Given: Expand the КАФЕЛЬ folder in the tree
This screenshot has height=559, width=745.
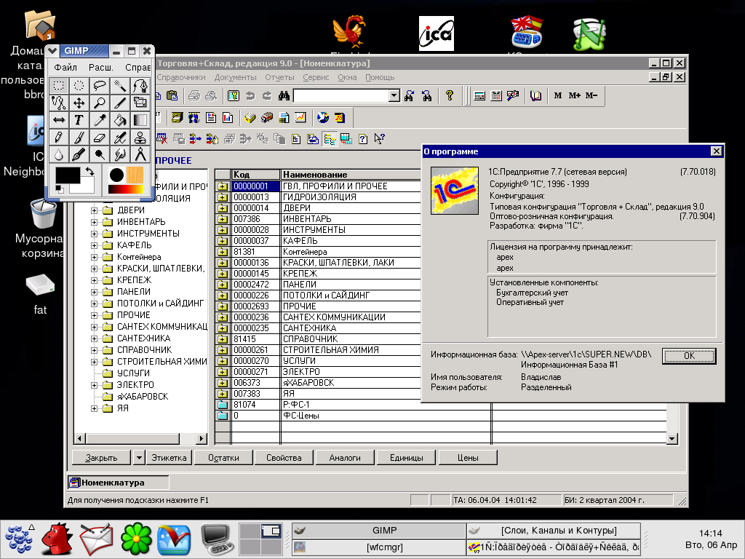Looking at the screenshot, I should tap(94, 245).
